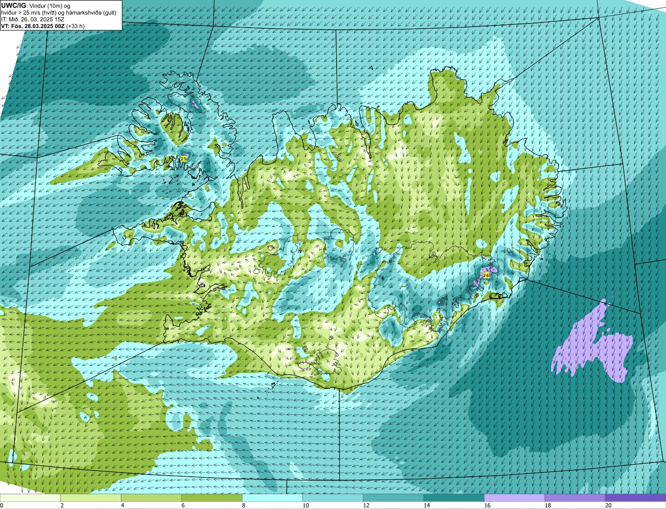666x509 pixels.
Task: Choose the 12–14 m/s teal legend swatch
Action: [393, 498]
